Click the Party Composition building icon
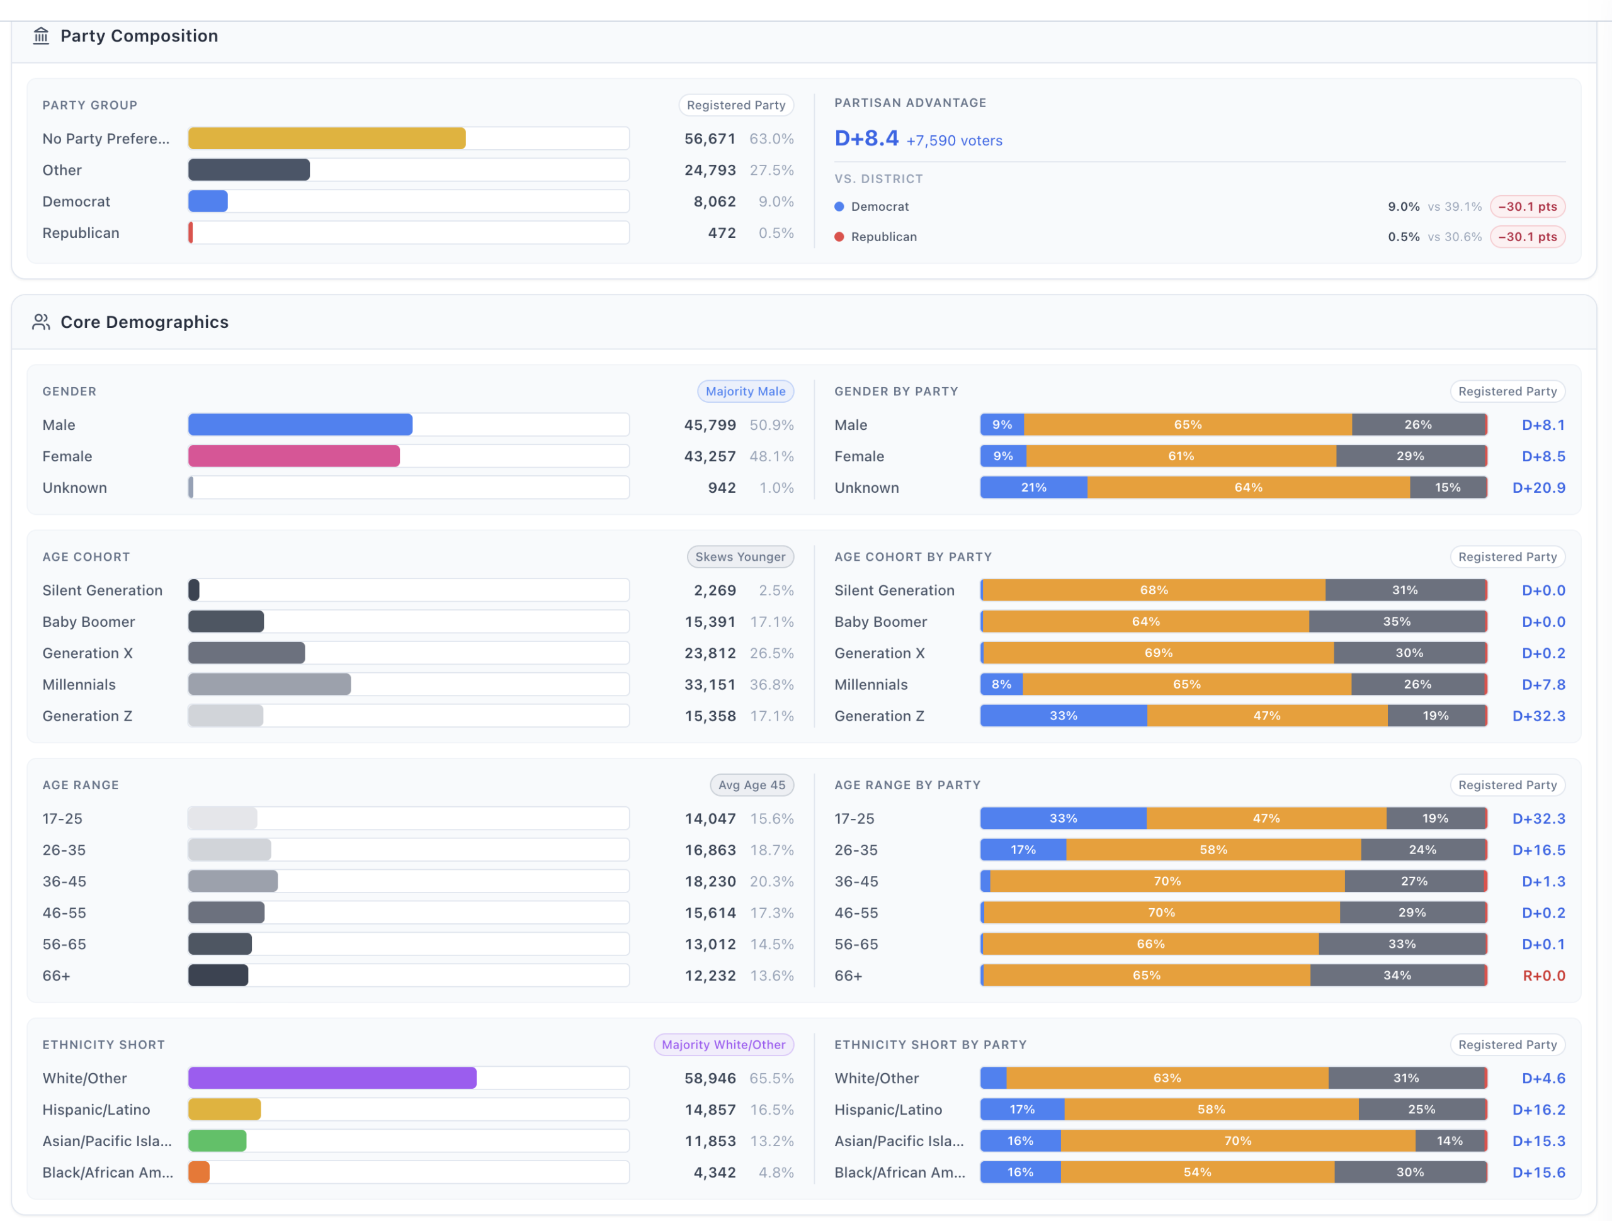 41,36
